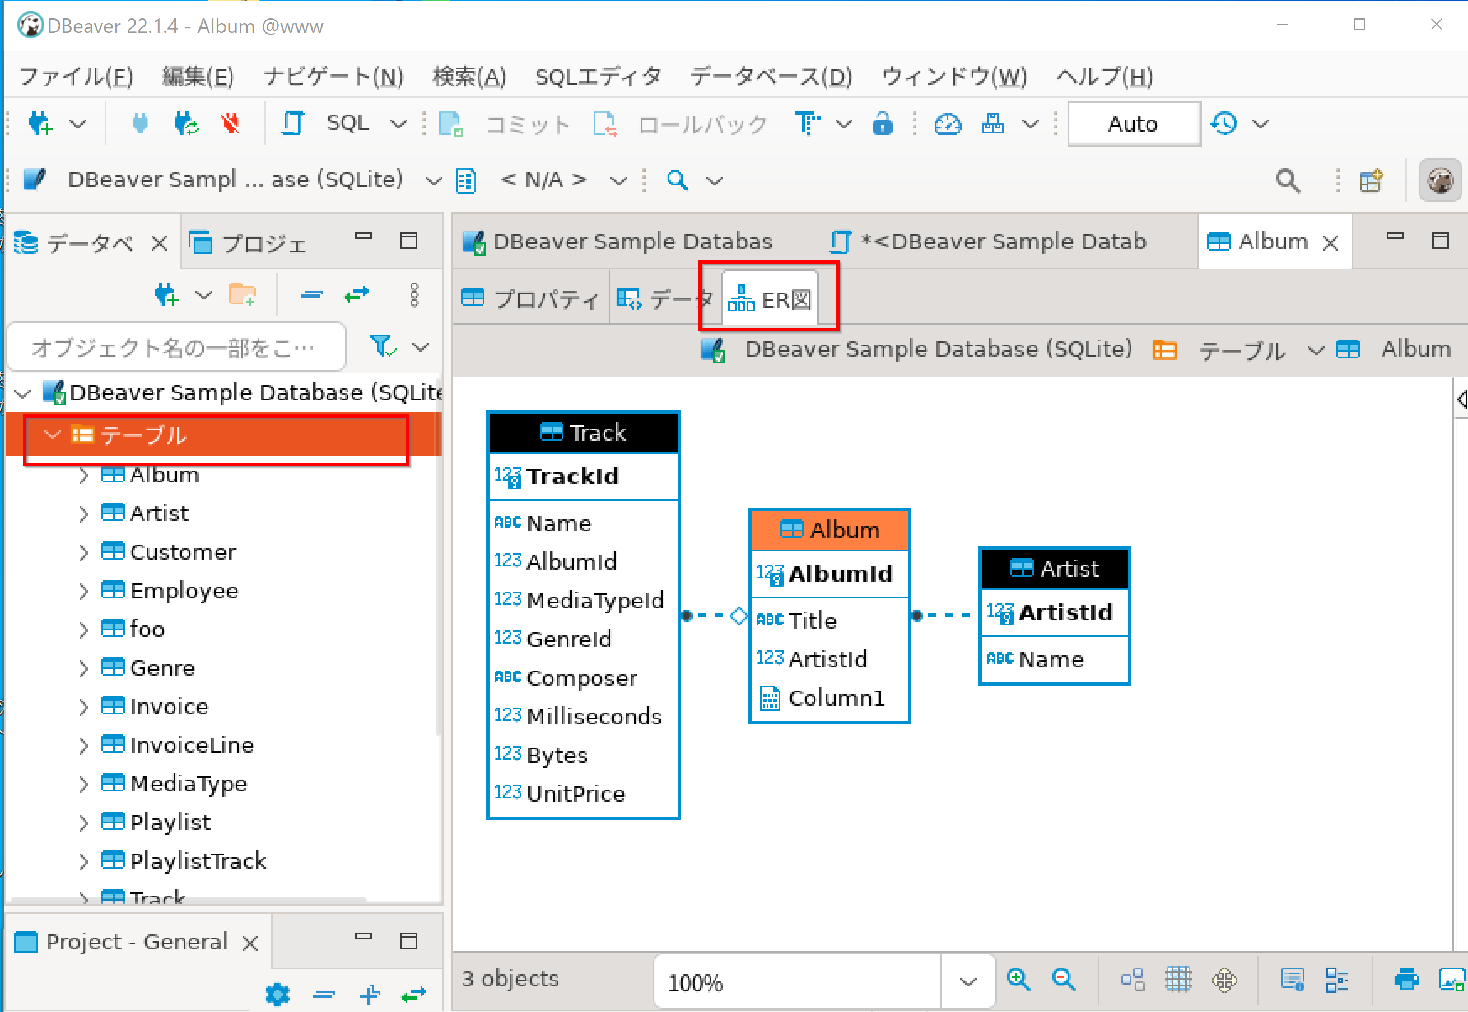
Task: Click the new connection plug icon
Action: coord(40,124)
